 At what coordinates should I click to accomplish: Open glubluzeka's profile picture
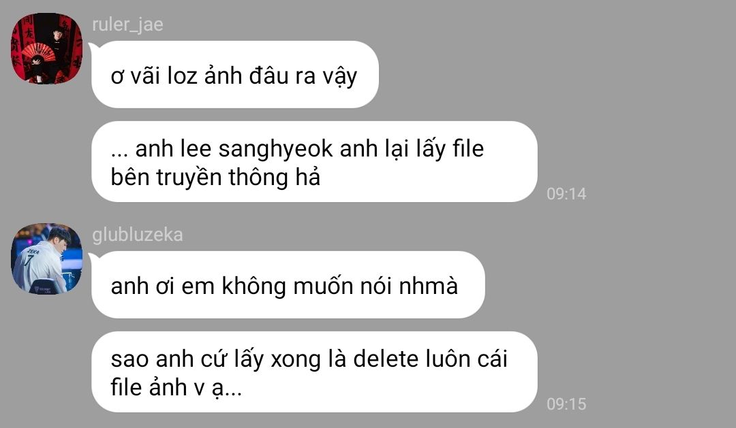coord(46,259)
